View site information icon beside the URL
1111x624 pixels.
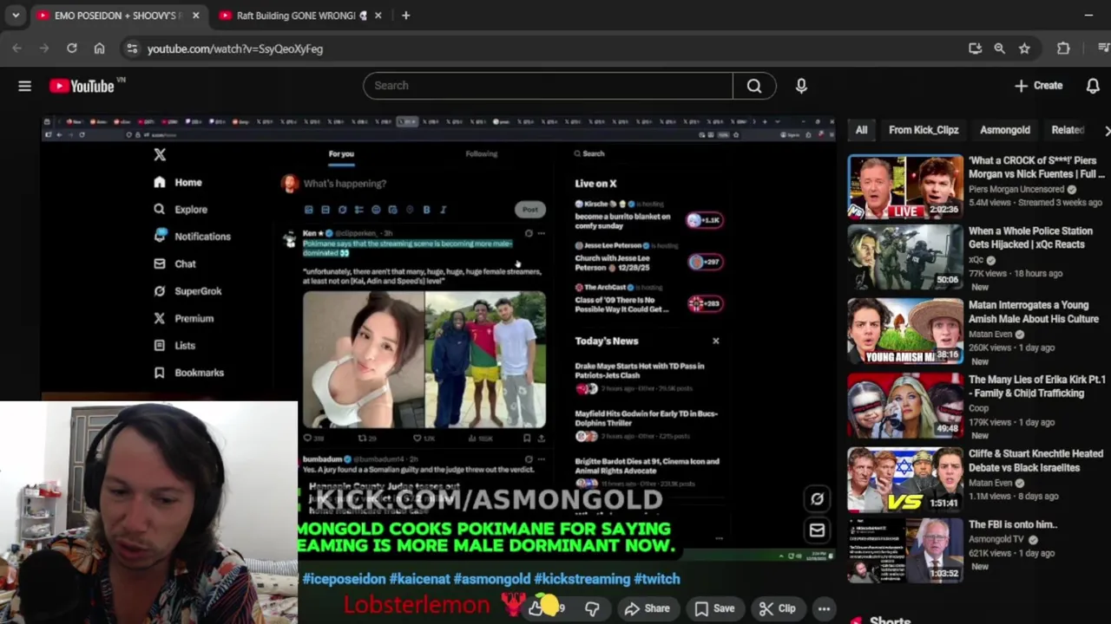tap(132, 49)
